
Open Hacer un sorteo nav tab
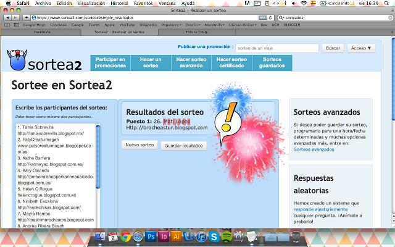151,62
